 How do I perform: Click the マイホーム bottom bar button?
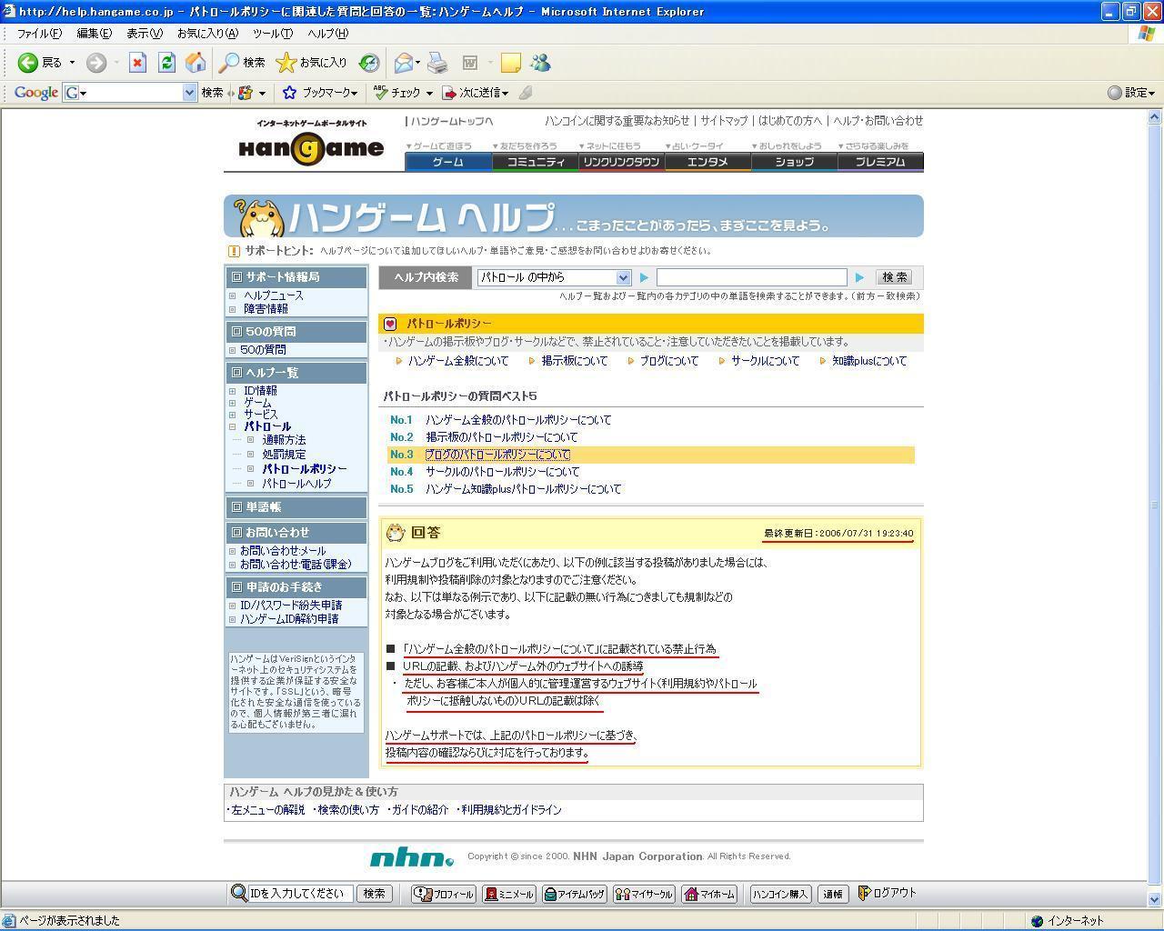coord(709,894)
